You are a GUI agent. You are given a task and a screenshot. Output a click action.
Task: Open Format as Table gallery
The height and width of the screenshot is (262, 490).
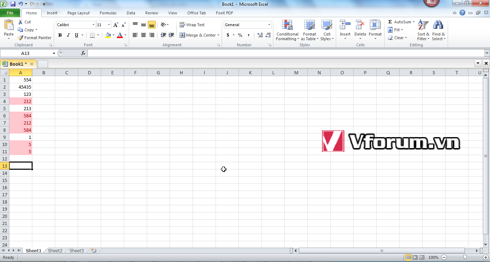pyautogui.click(x=309, y=25)
